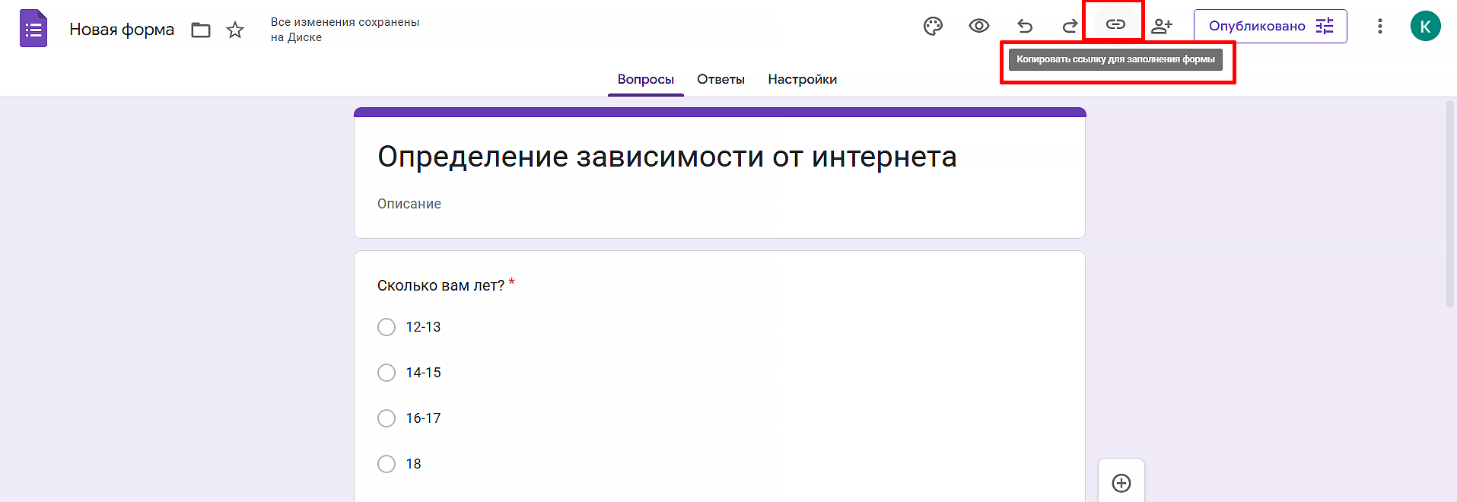Switch to the Настройки tab
The height and width of the screenshot is (502, 1457).
point(803,79)
